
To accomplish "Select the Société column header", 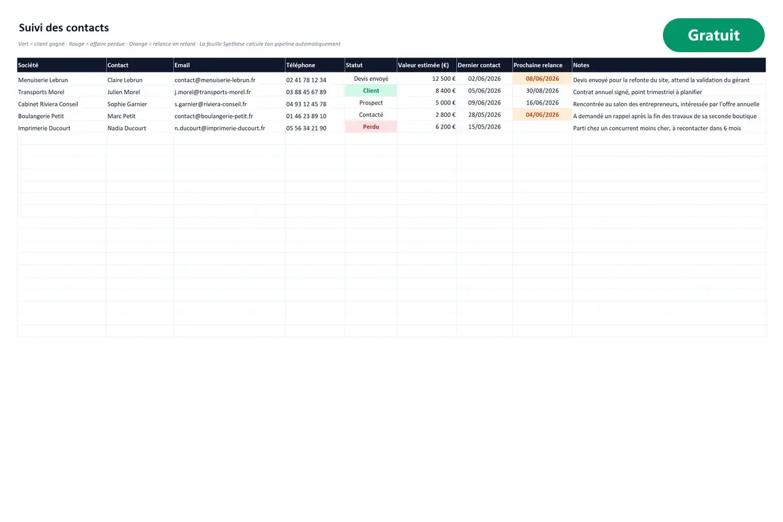I will [62, 65].
